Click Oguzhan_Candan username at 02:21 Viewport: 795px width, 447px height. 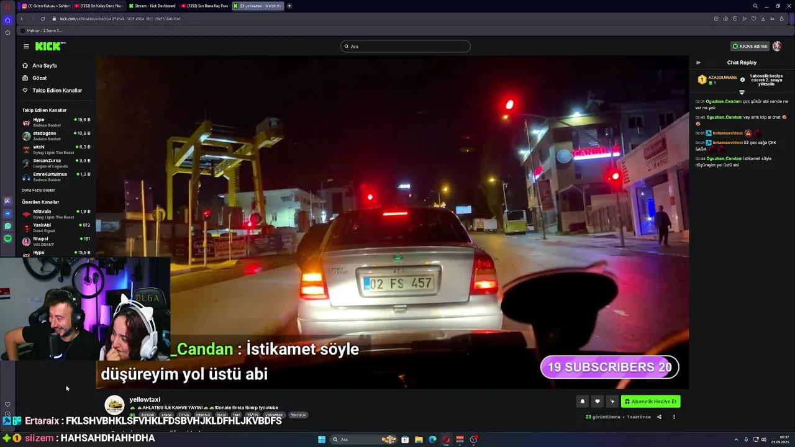coord(724,101)
